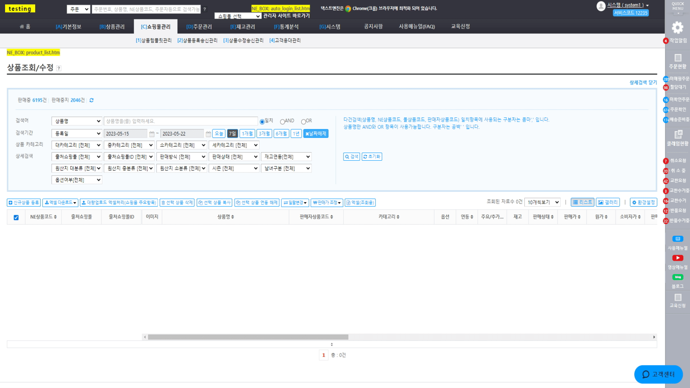Click the 미매핑주문 badge in quick menu
Image resolution: width=690 pixels, height=388 pixels.
coord(666,79)
